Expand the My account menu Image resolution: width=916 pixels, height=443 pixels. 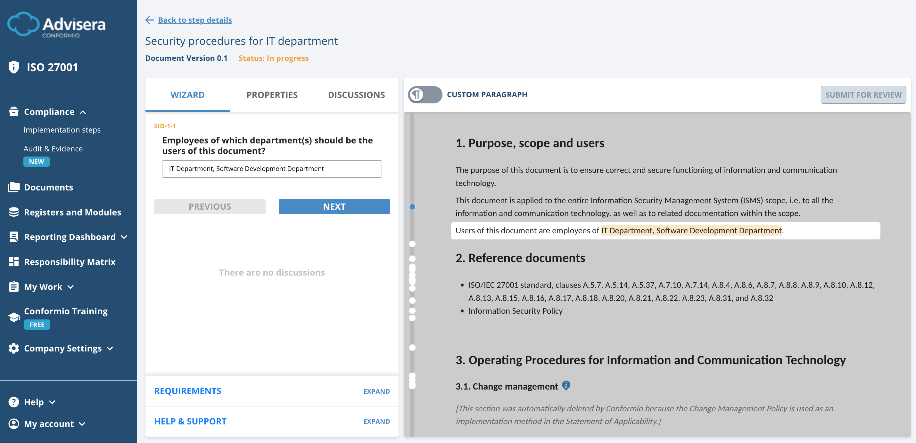[82, 424]
